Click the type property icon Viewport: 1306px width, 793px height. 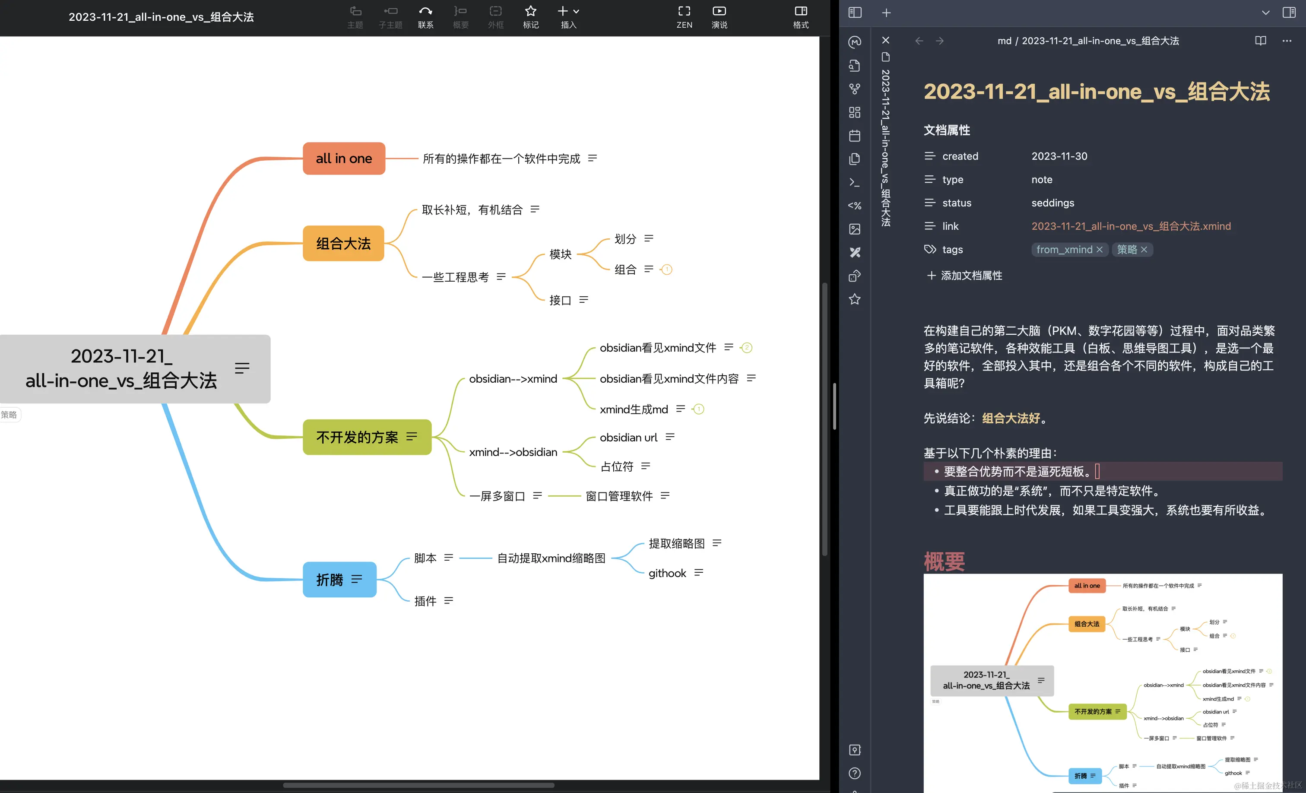(x=930, y=180)
